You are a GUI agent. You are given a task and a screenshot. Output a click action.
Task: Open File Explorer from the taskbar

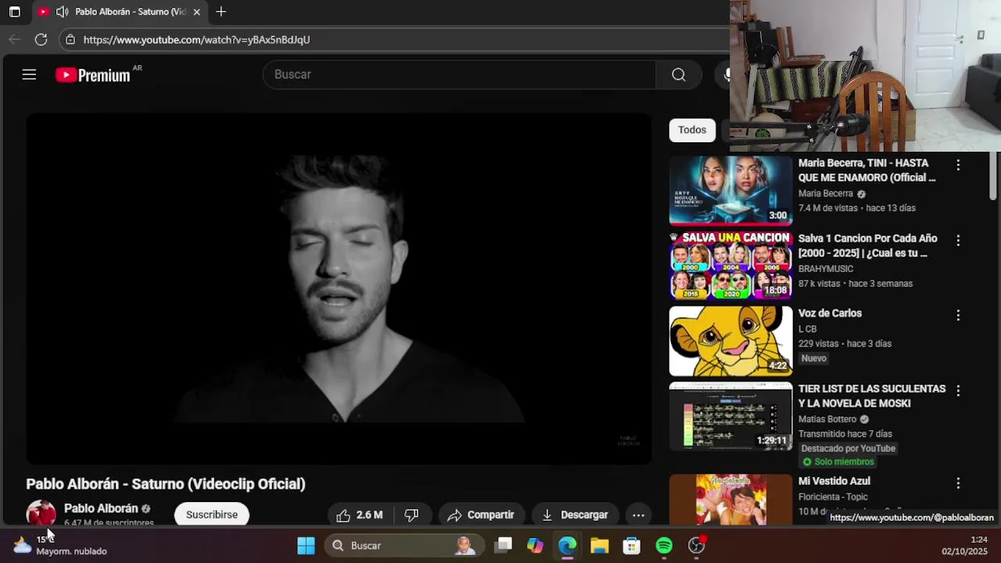[x=599, y=545]
